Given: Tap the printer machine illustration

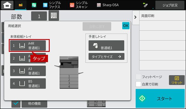Looking at the screenshot, I should [69, 72].
